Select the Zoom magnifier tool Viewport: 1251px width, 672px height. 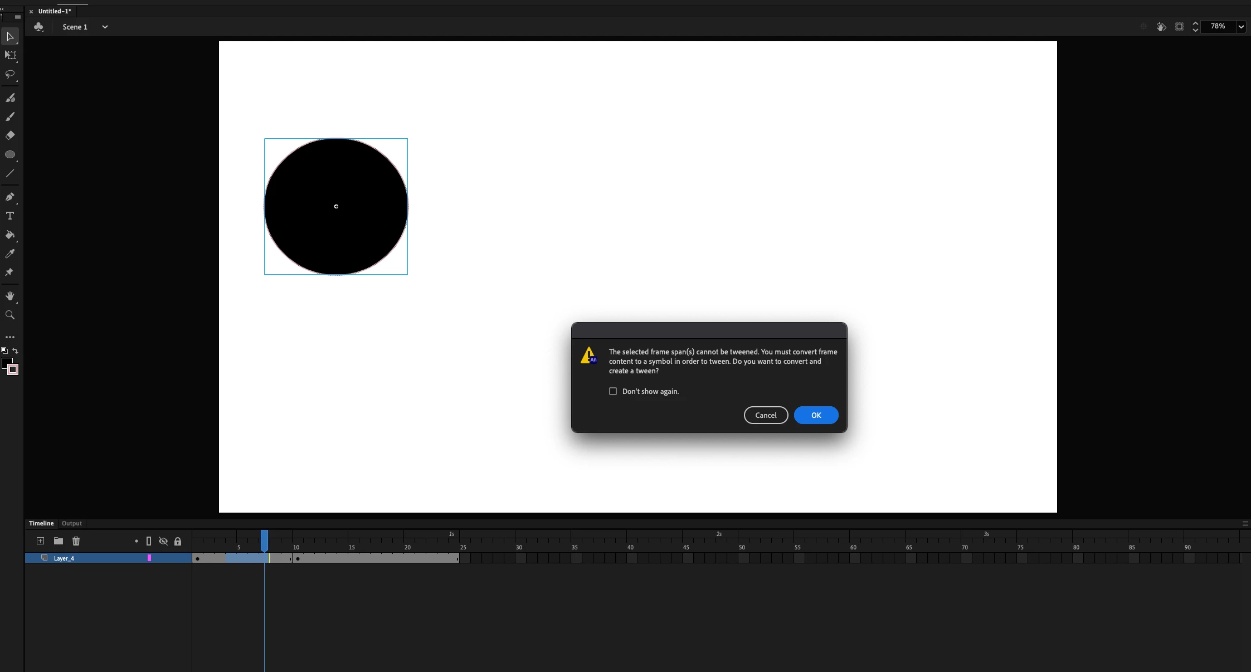click(10, 315)
